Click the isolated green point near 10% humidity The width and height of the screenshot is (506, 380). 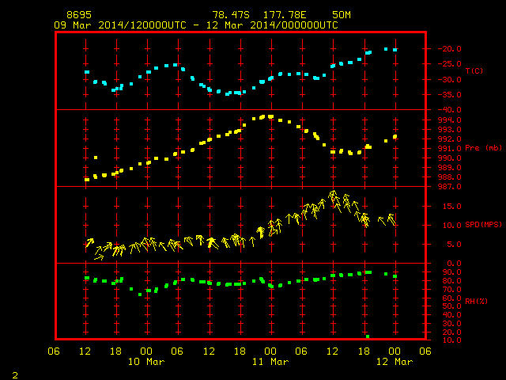(x=368, y=336)
